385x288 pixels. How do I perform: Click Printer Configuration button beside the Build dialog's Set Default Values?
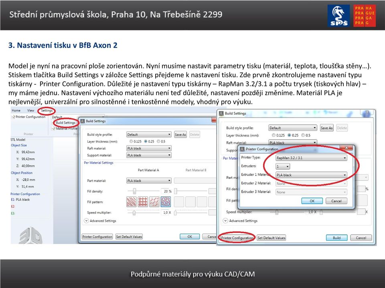coord(237,238)
